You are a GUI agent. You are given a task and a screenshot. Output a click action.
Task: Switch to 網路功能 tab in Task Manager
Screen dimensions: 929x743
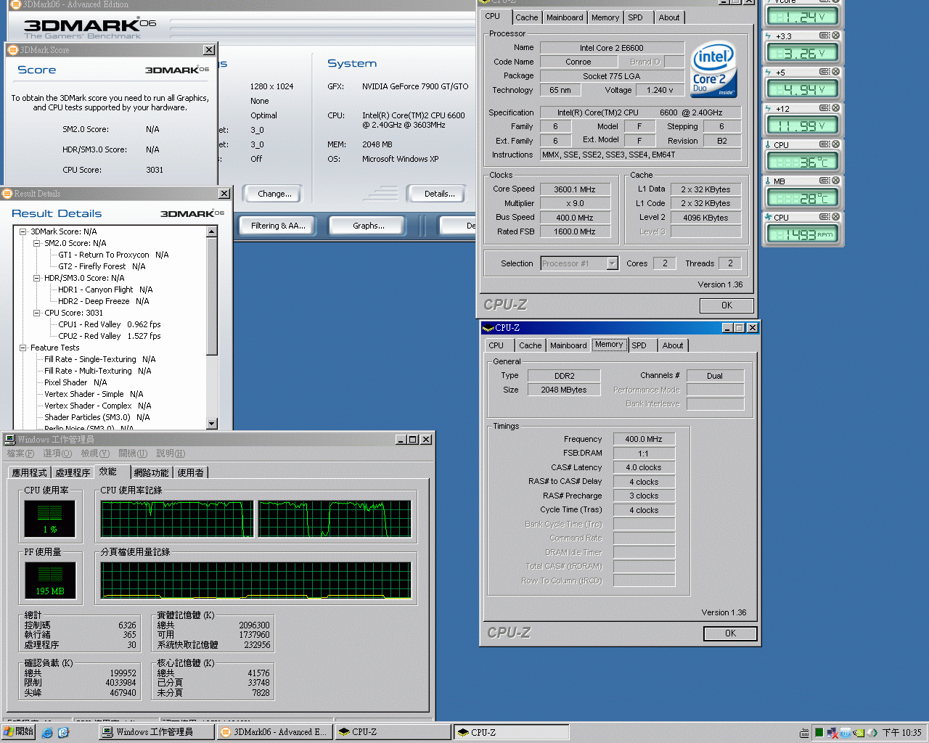pos(151,472)
